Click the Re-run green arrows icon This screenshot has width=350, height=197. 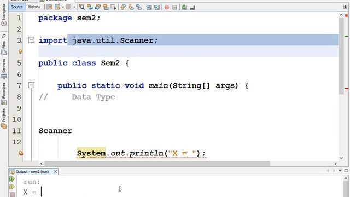12,179
